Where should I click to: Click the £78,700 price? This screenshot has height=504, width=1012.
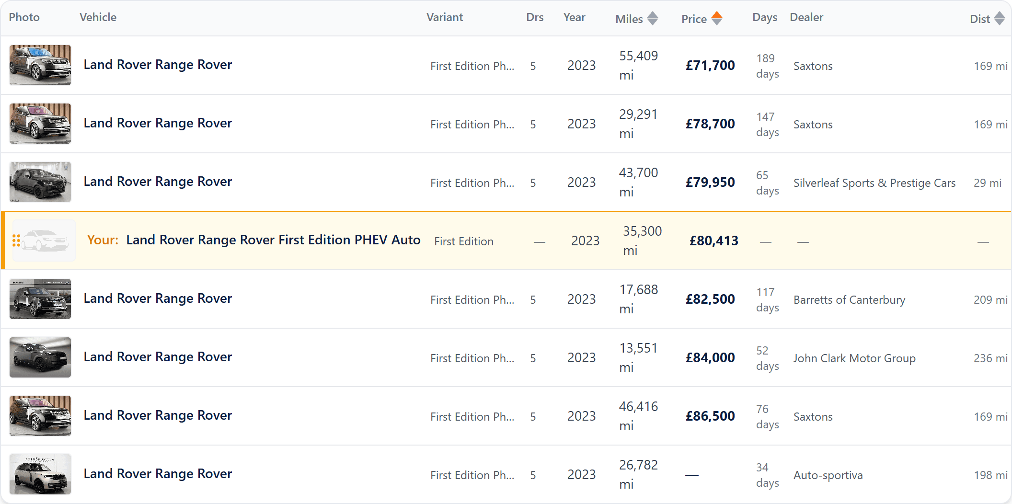click(710, 124)
